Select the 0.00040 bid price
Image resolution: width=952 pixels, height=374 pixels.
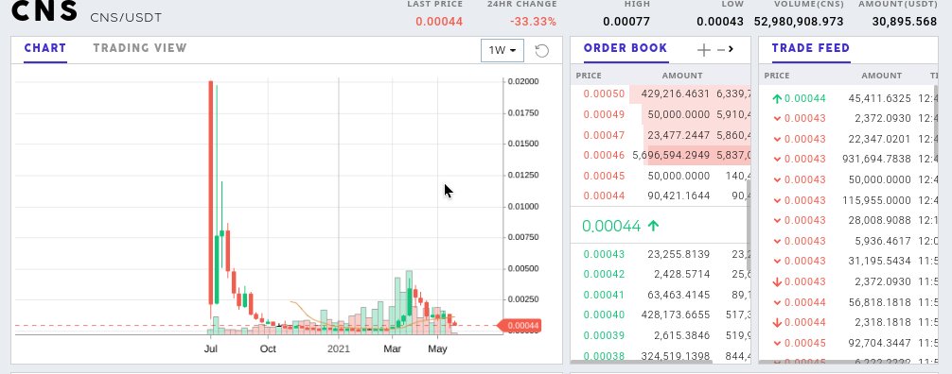point(604,315)
